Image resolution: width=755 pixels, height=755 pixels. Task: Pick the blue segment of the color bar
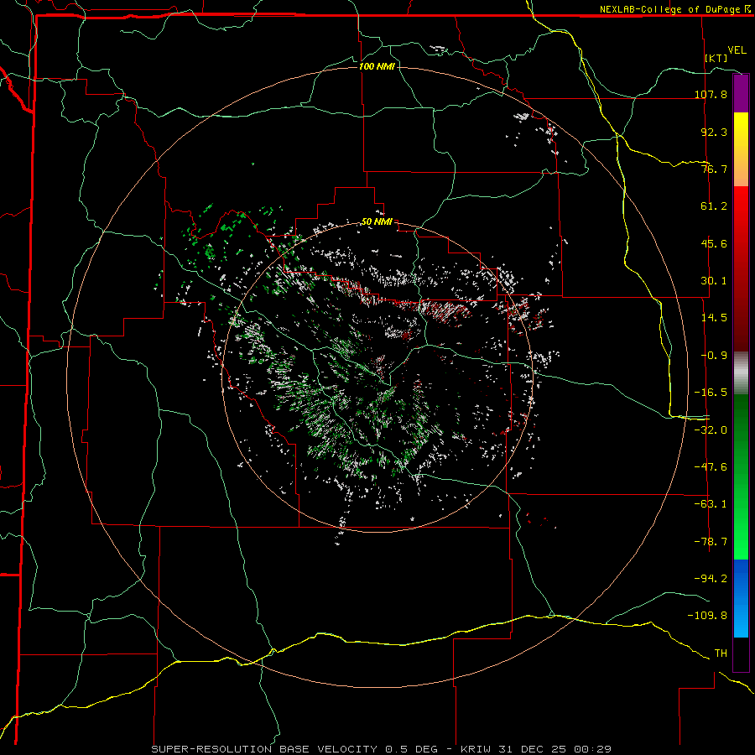point(741,598)
